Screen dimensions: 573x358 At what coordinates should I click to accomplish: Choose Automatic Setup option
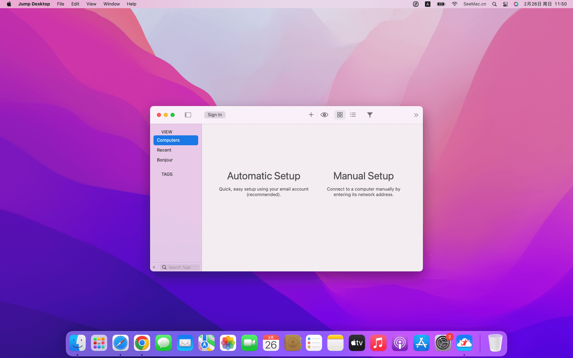(264, 176)
